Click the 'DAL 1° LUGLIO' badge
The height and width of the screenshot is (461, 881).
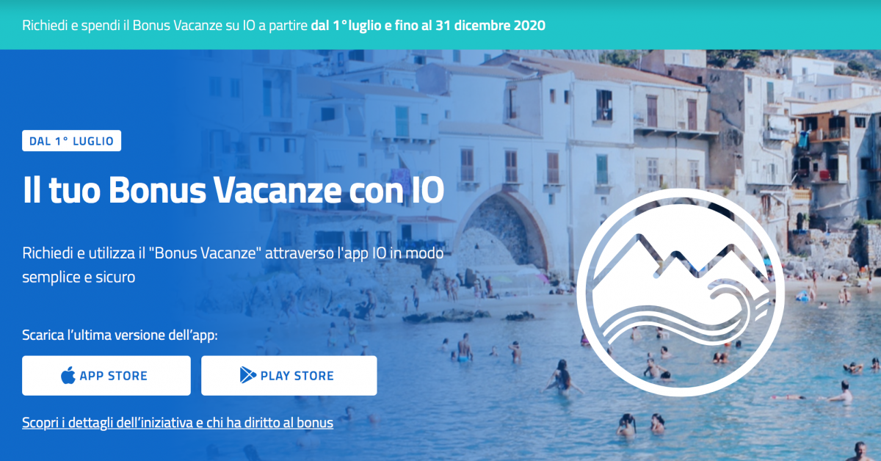pos(71,141)
